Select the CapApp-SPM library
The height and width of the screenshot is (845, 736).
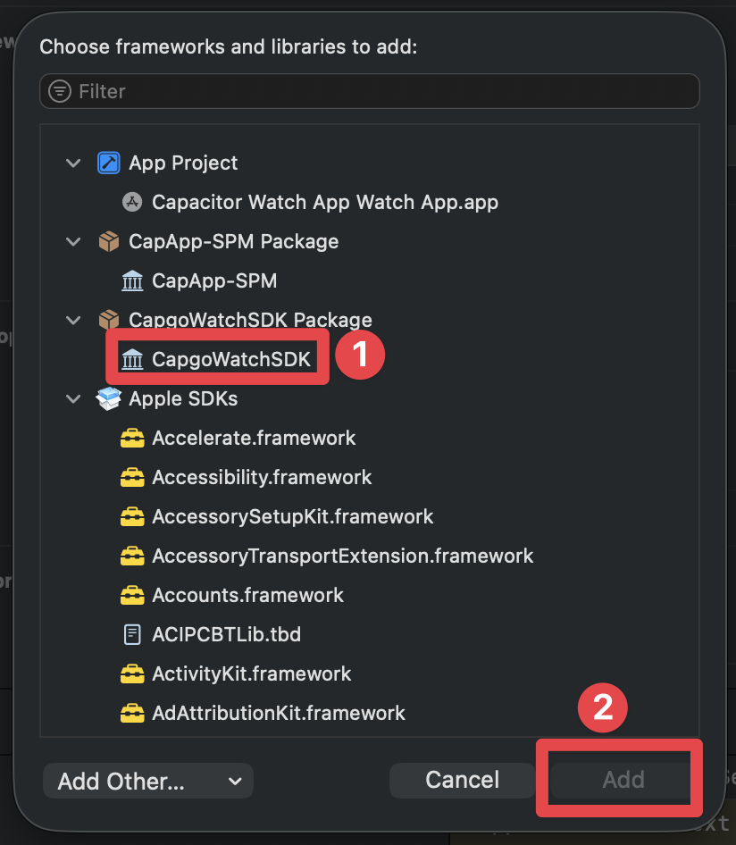(214, 280)
